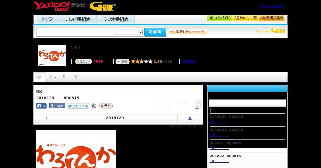Click the わろてんか program thumbnail
The width and height of the screenshot is (321, 168).
52,55
